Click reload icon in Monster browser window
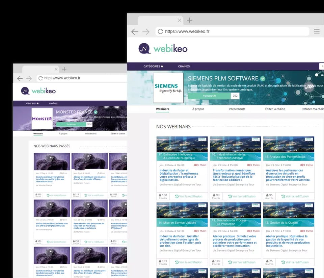Viewport: 324px width, 278px height. point(41,78)
